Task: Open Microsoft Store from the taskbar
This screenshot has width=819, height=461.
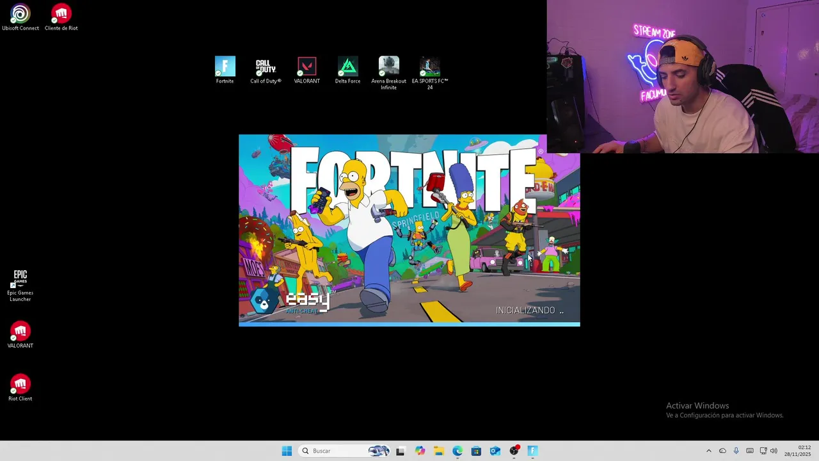Action: [x=476, y=451]
